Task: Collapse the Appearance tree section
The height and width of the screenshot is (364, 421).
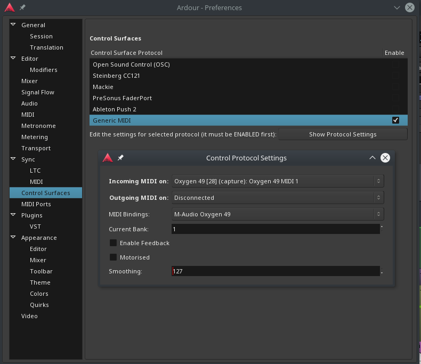Action: click(14, 238)
